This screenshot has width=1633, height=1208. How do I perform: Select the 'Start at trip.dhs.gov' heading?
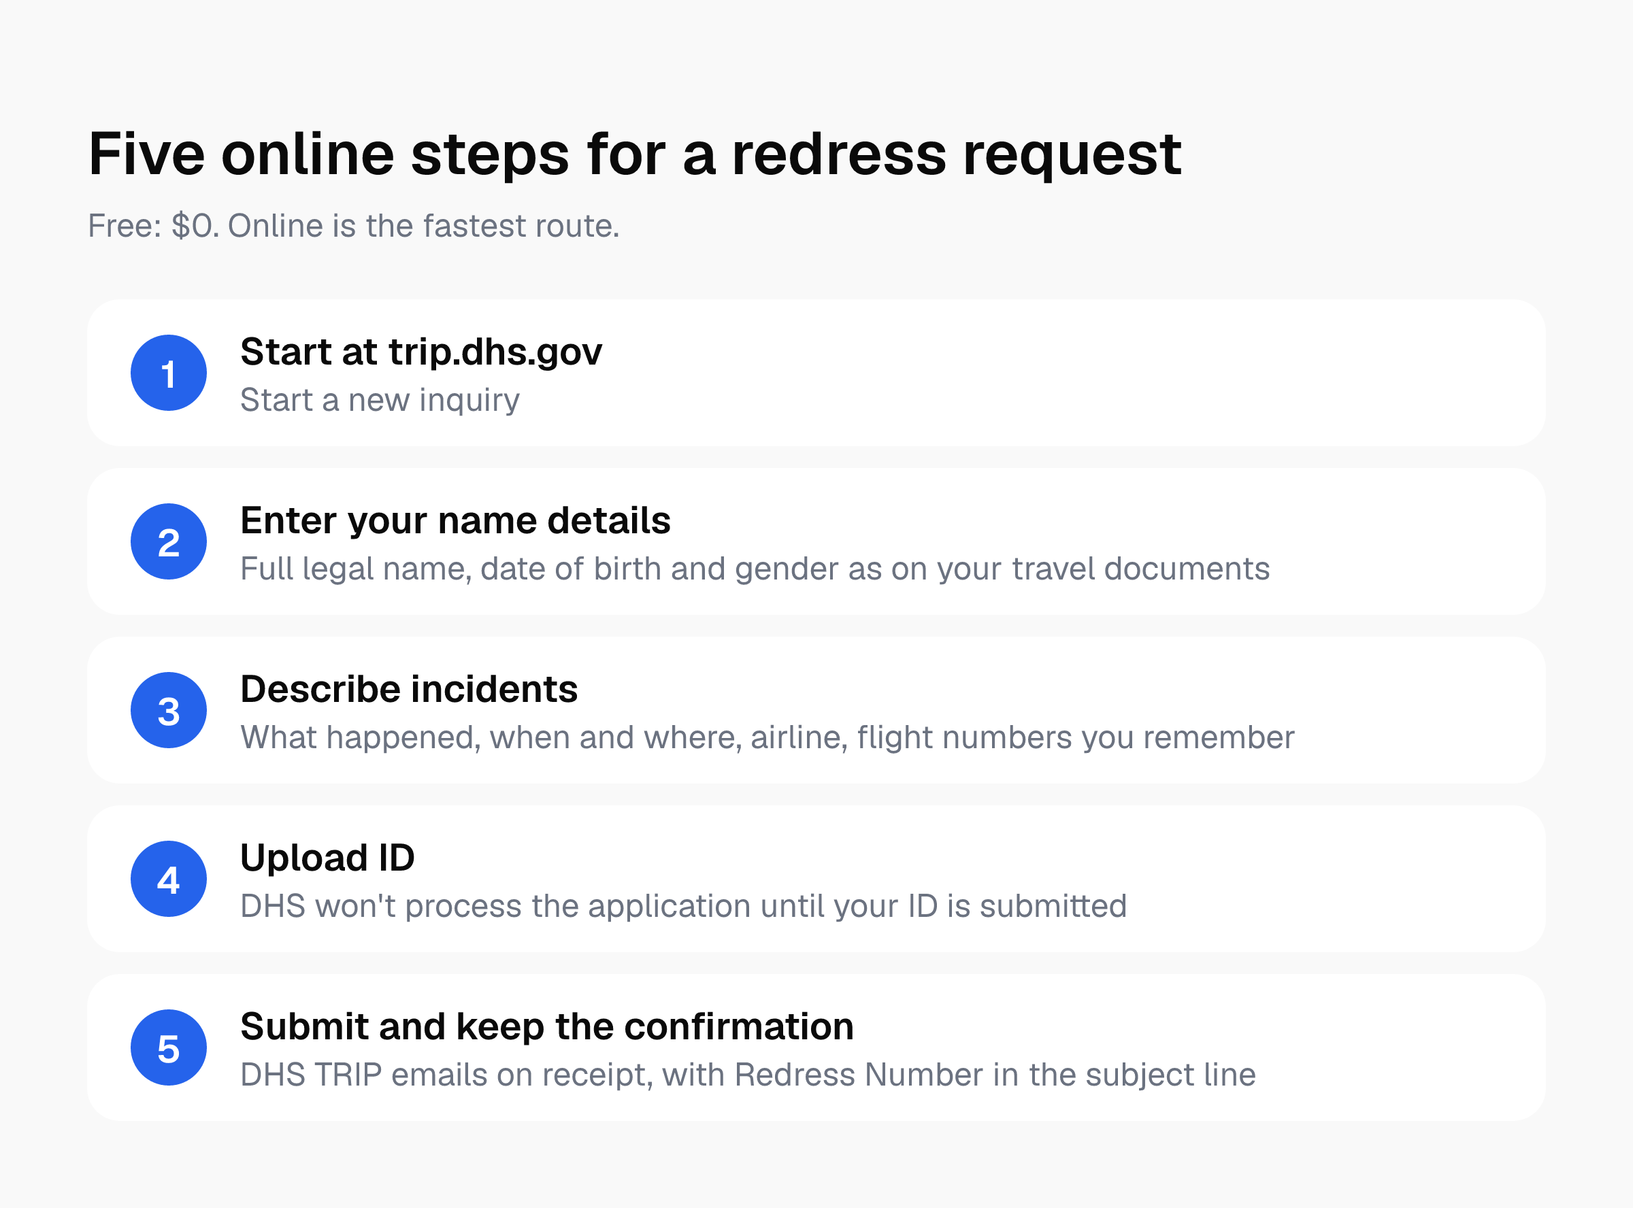421,352
